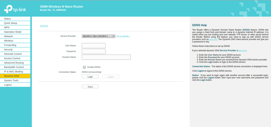Image resolution: width=271 pixels, height=127 pixels.
Task: Open the Network sidebar menu
Action: 8,36
